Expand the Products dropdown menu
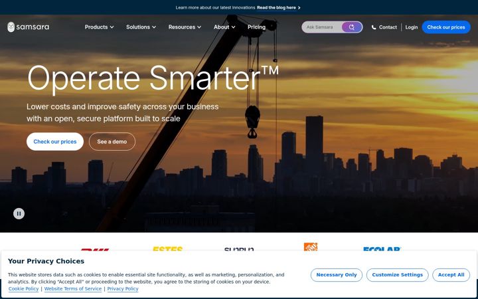Viewport: 478px width, 299px height. (x=99, y=27)
